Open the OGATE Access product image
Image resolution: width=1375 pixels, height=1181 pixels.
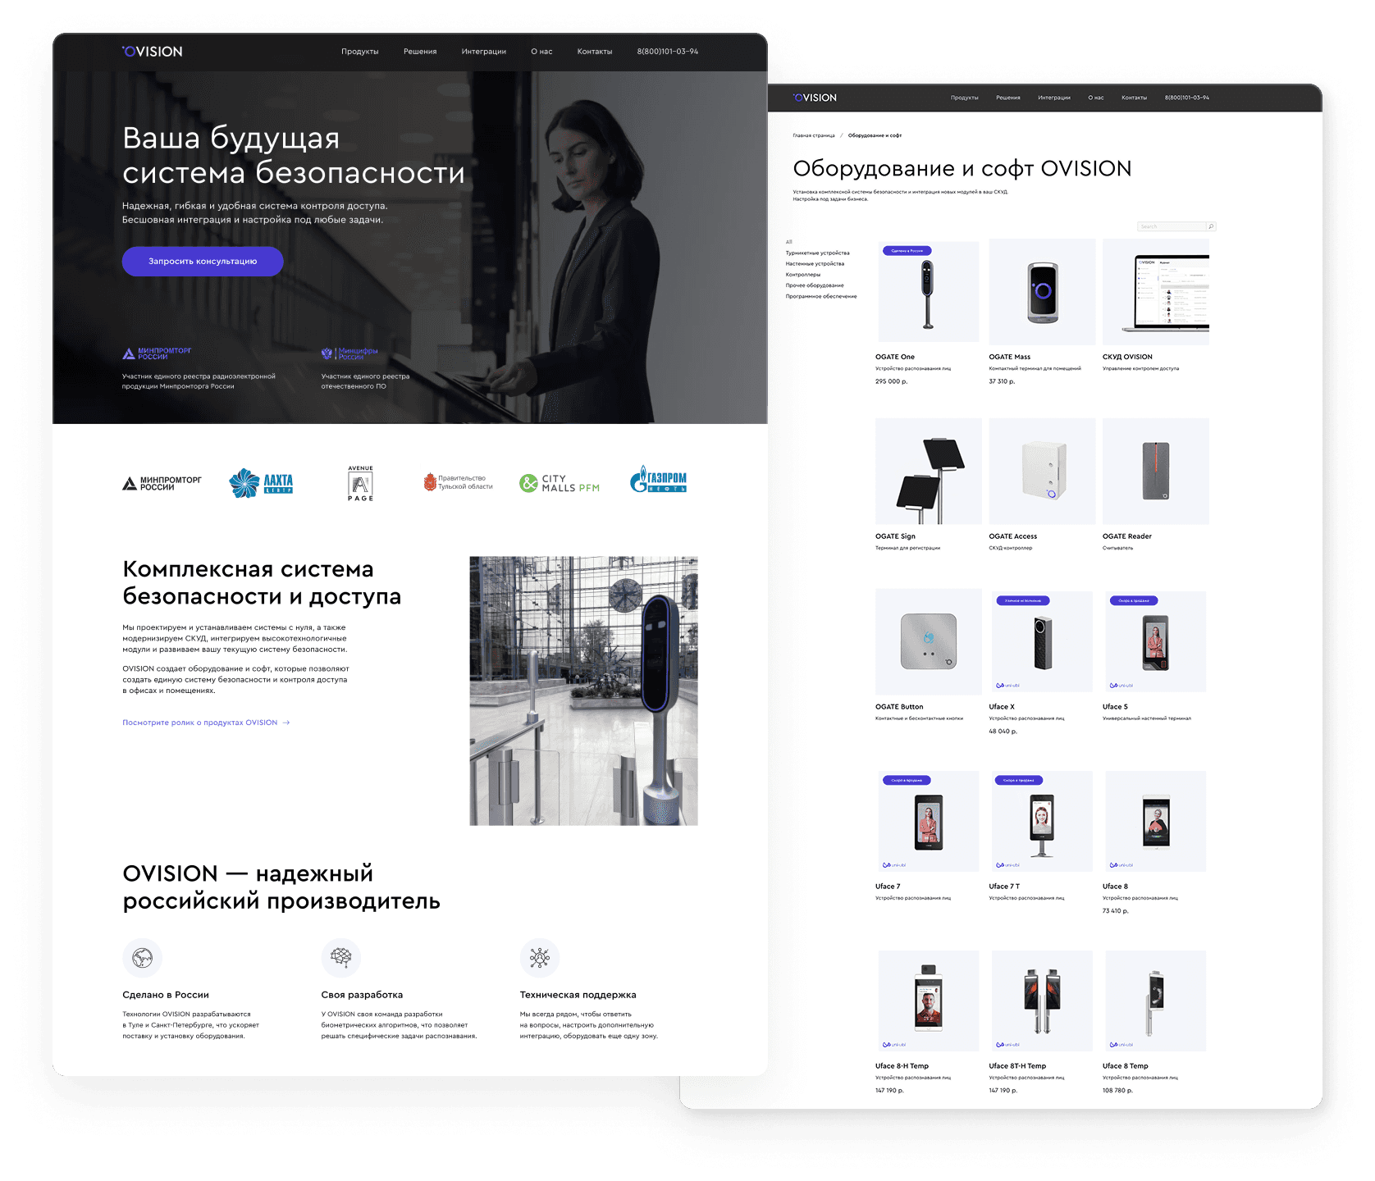coord(1042,472)
